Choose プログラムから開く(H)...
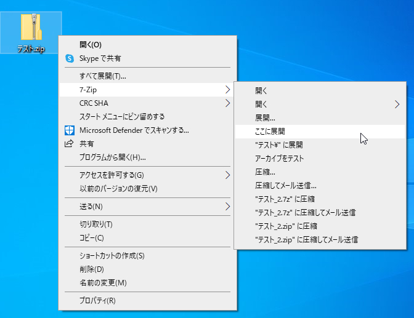The height and width of the screenshot is (318, 414). 148,157
